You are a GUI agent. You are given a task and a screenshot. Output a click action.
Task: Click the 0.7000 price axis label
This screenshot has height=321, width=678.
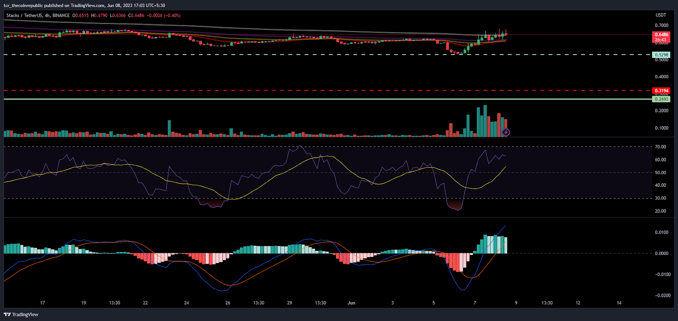(x=661, y=25)
